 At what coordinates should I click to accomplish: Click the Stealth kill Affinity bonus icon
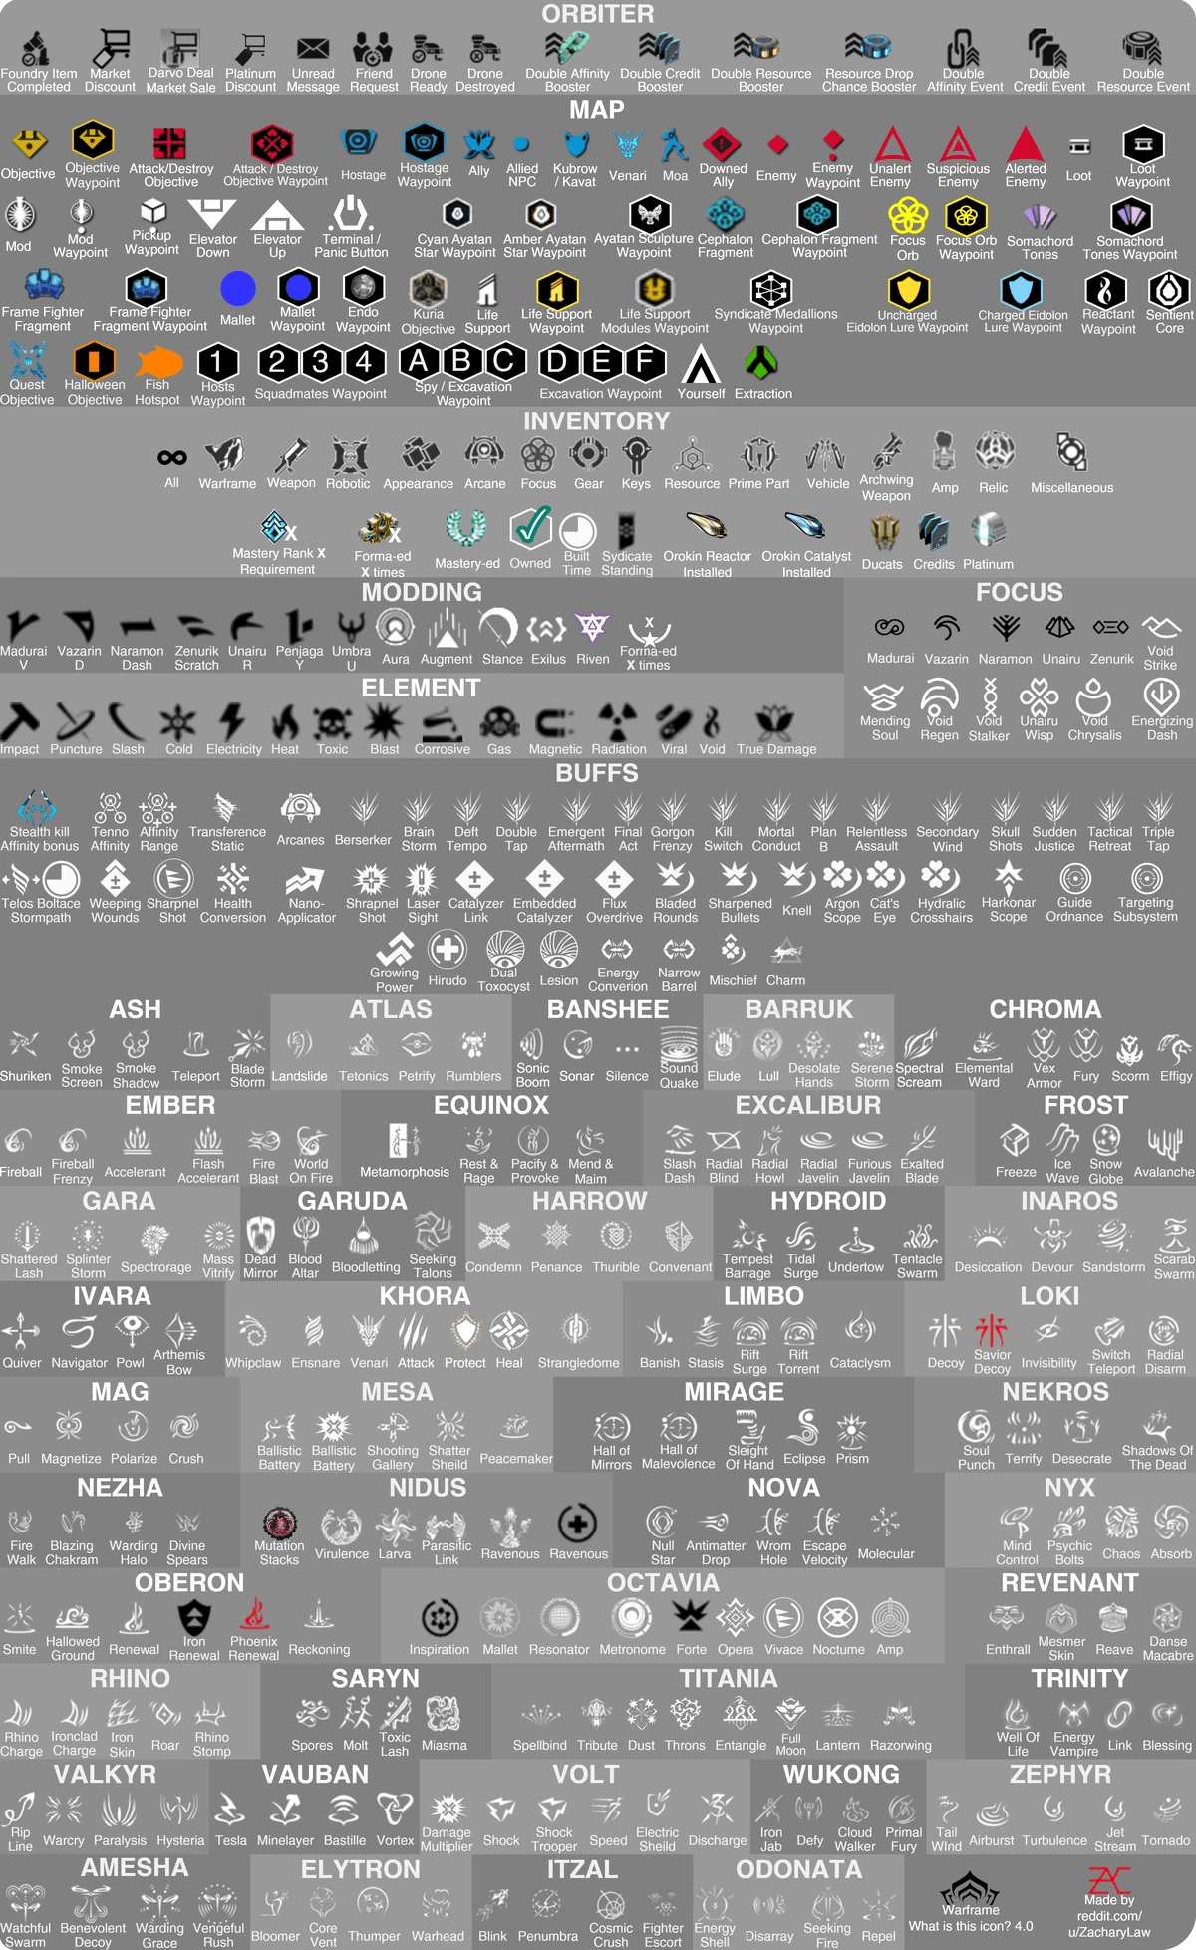[38, 807]
